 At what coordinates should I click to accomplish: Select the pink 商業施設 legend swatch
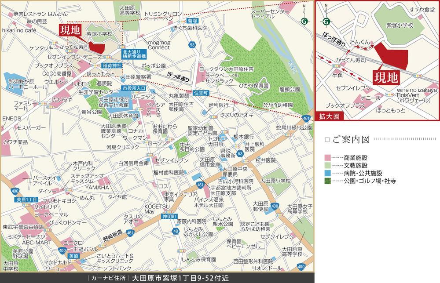click(x=327, y=157)
